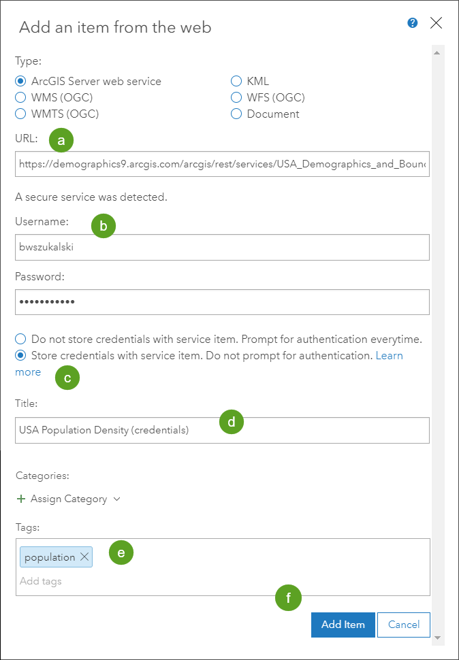Click the green plus Assign Category icon
Viewport: 459px width, 660px height.
[x=21, y=499]
